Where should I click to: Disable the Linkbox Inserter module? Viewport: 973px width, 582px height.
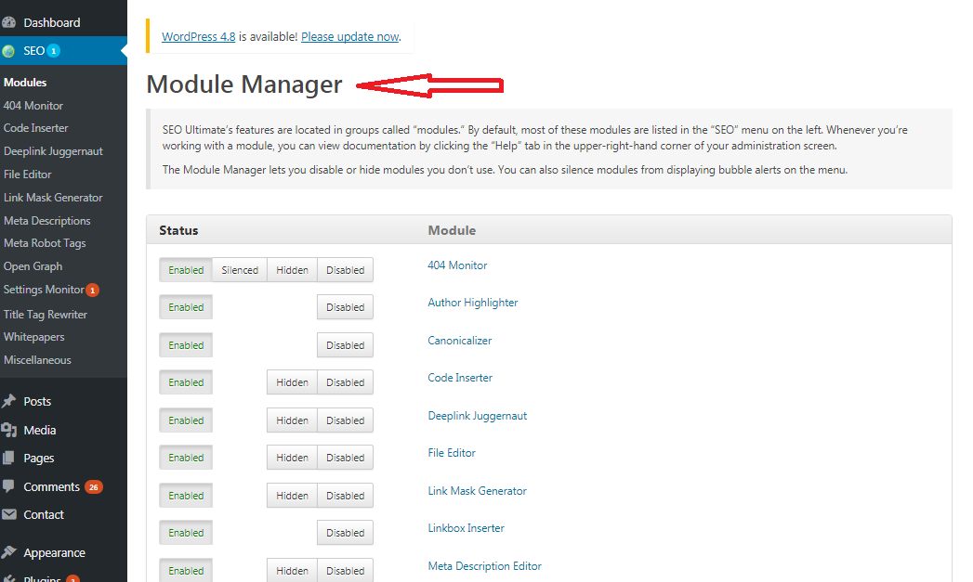(x=345, y=533)
